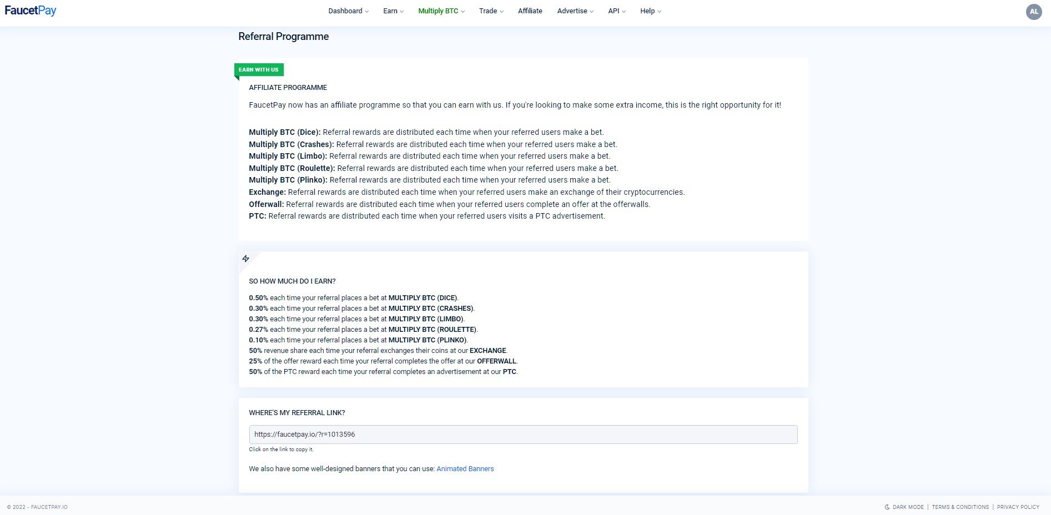This screenshot has width=1051, height=515.
Task: Click the lightning bolt icon on earnings card
Action: coord(245,259)
